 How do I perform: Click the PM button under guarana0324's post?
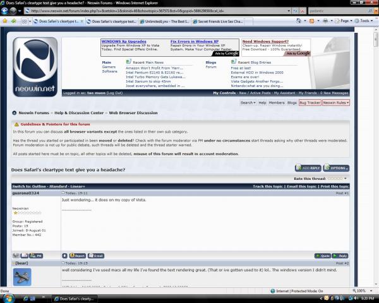(x=36, y=256)
